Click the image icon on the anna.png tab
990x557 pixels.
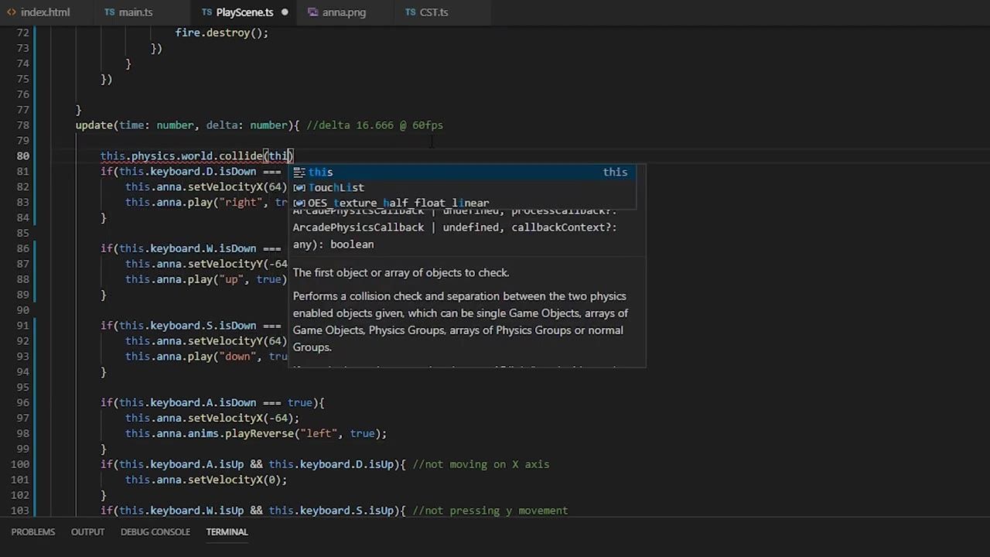pos(312,12)
